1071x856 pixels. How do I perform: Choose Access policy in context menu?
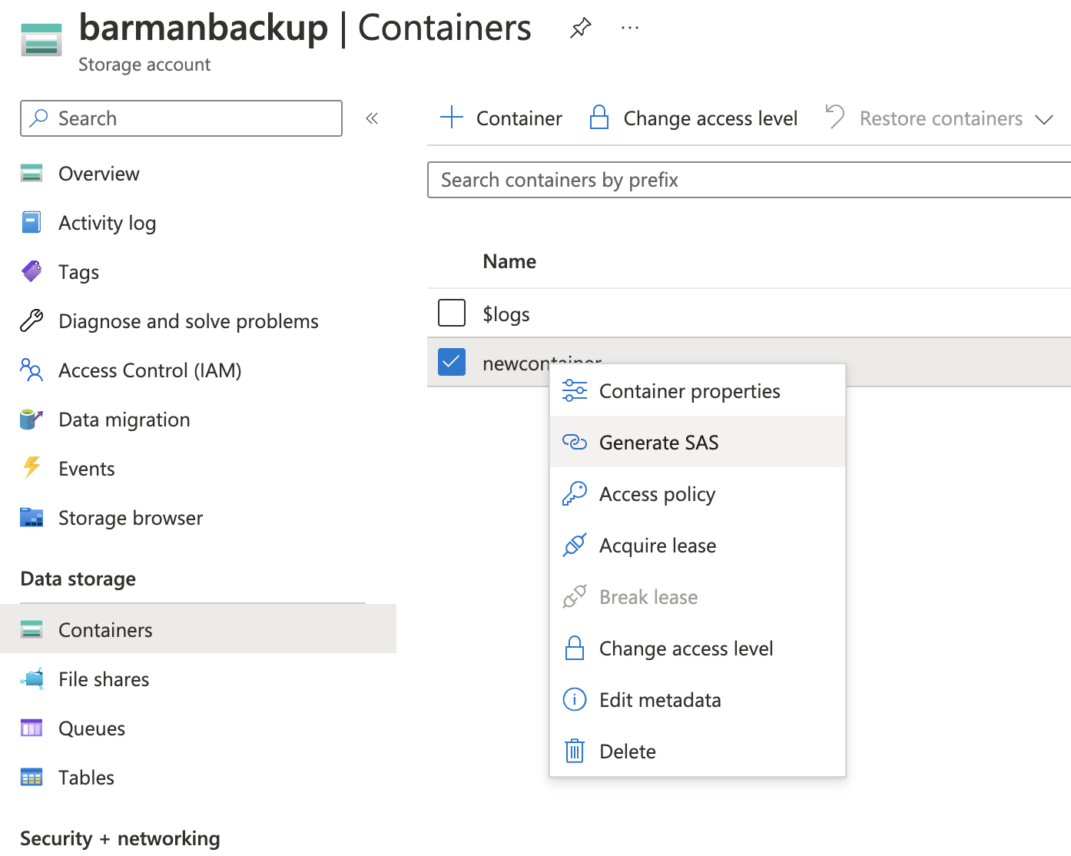point(657,494)
